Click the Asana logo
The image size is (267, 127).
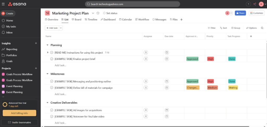[x=17, y=4]
